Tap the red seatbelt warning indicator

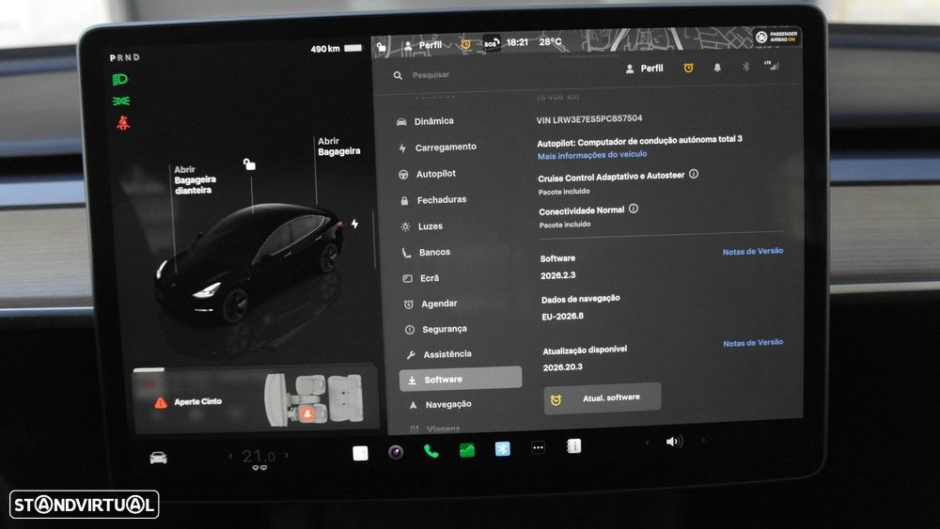123,123
